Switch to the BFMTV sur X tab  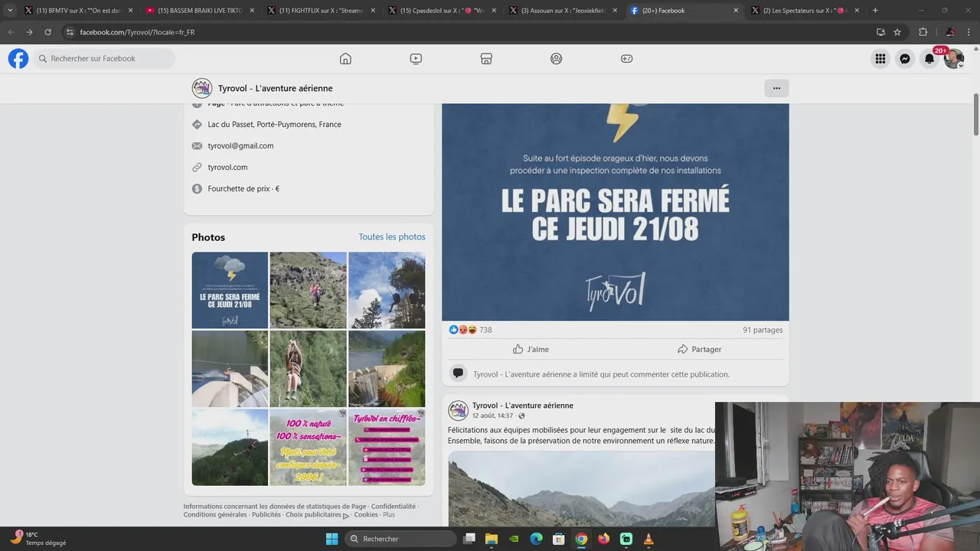pyautogui.click(x=79, y=11)
